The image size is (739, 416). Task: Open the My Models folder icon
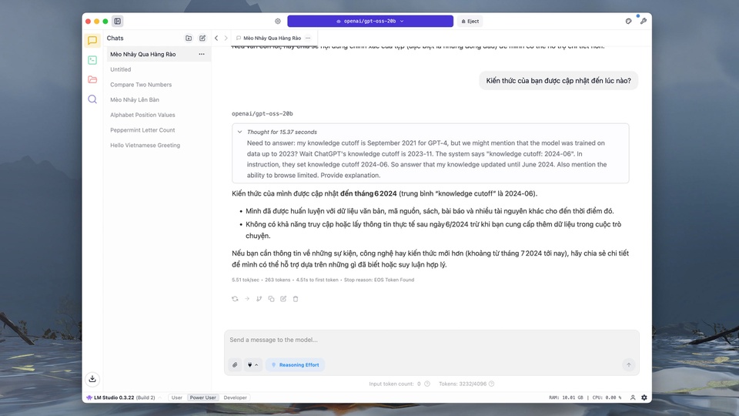point(92,79)
